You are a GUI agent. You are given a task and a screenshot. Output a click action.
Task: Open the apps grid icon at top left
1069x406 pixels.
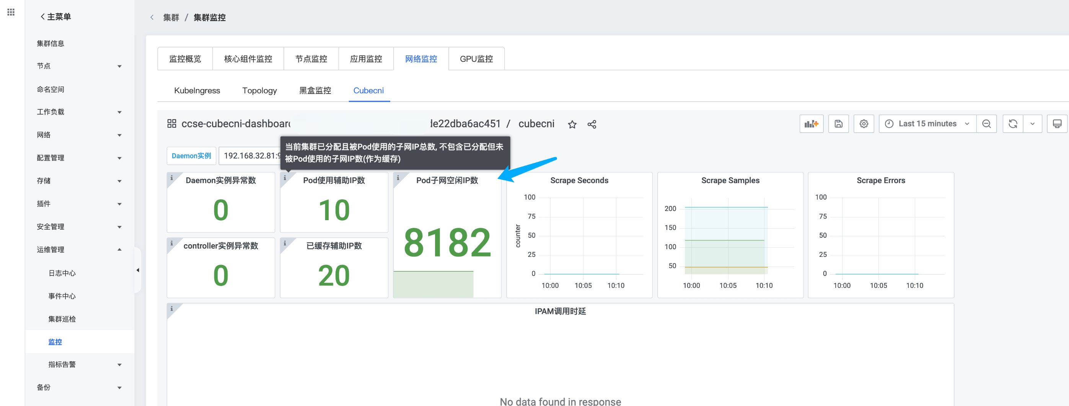coord(11,13)
